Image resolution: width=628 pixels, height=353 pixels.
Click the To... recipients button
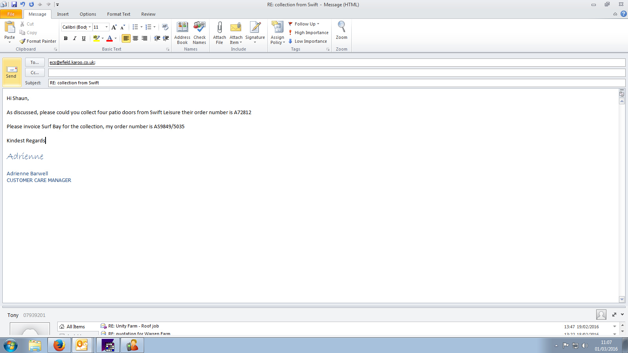tap(35, 62)
